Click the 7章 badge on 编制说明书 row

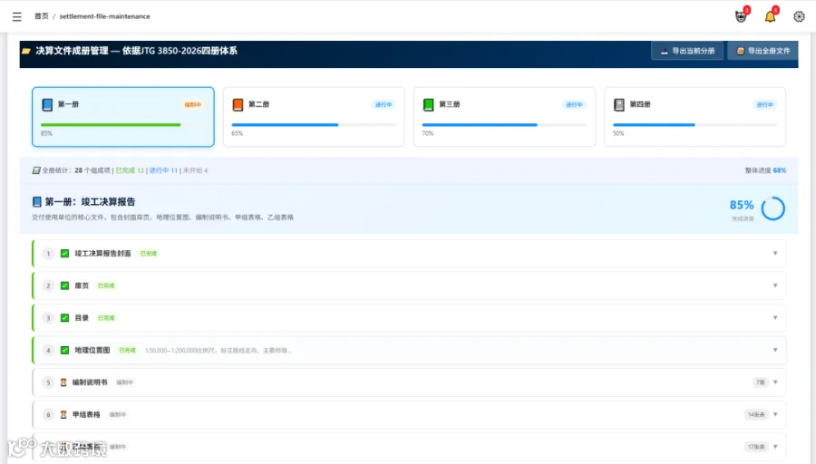760,382
